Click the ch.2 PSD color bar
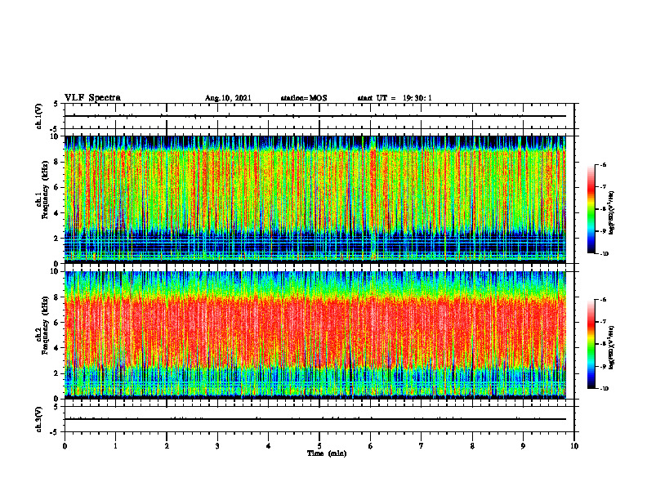 (591, 344)
